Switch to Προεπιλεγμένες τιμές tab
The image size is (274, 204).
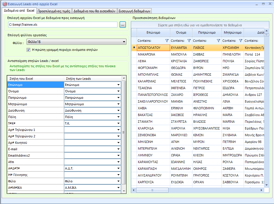pyautogui.click(x=54, y=11)
